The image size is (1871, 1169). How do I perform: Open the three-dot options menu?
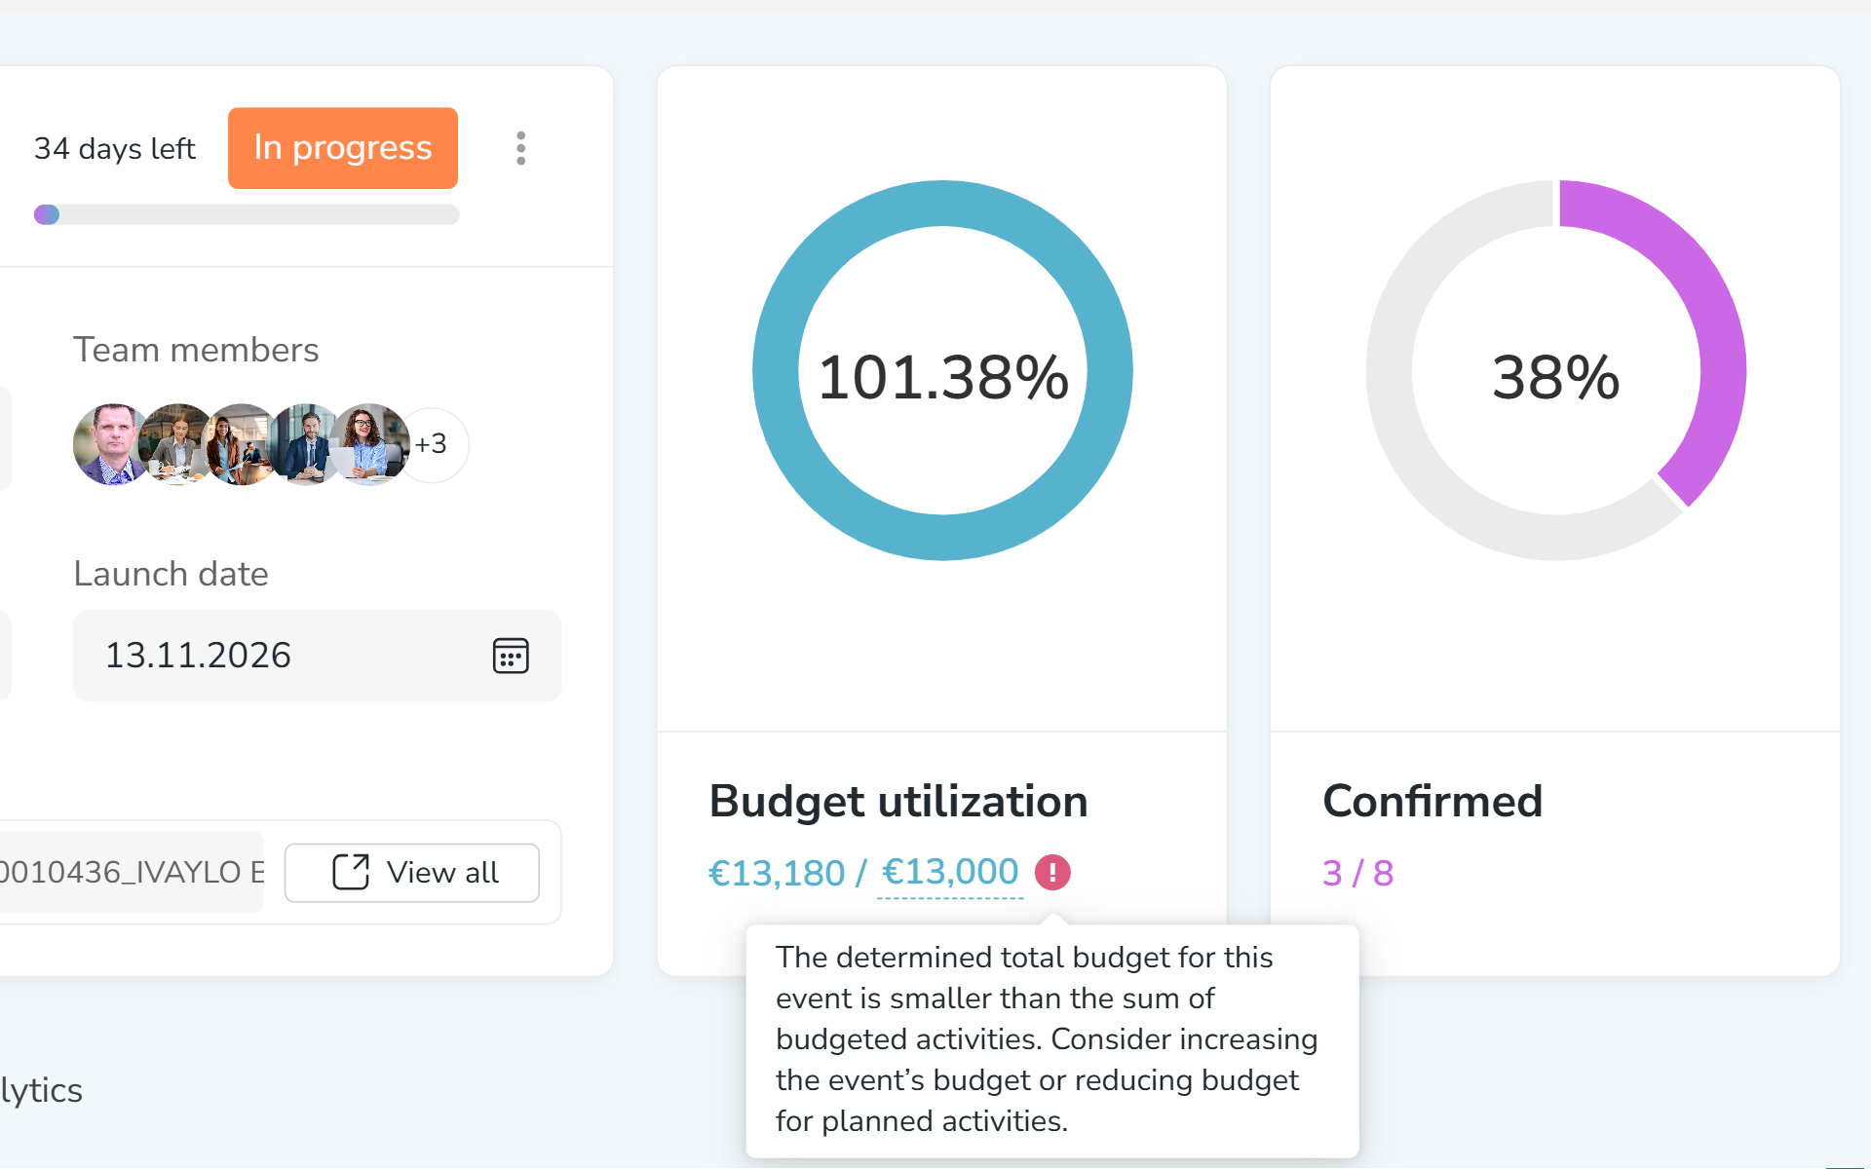(x=521, y=148)
